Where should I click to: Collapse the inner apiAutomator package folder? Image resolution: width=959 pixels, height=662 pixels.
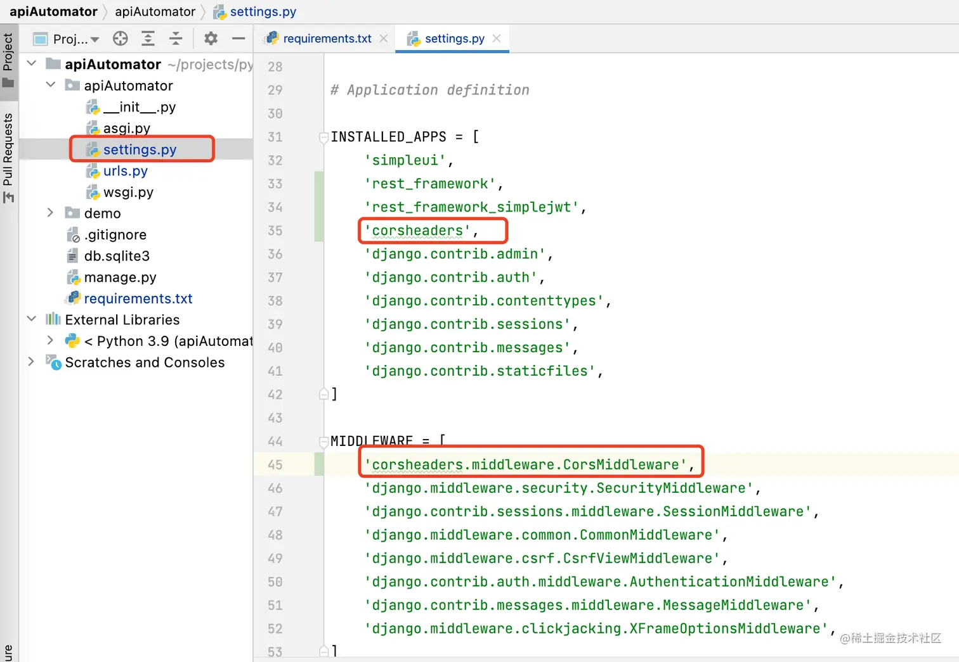[51, 85]
